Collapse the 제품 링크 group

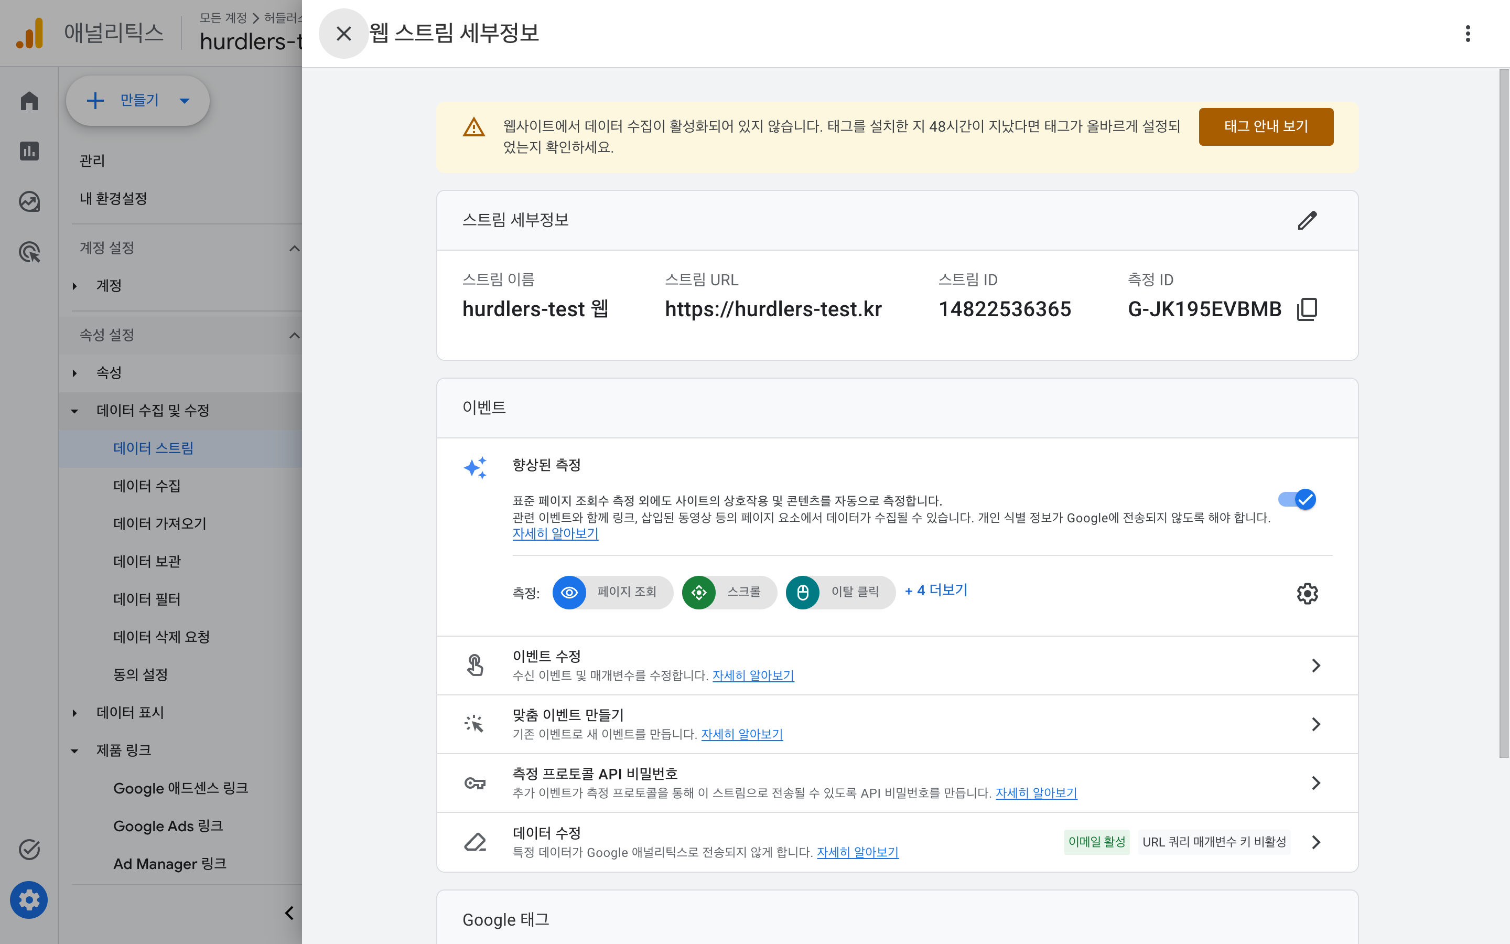point(74,750)
